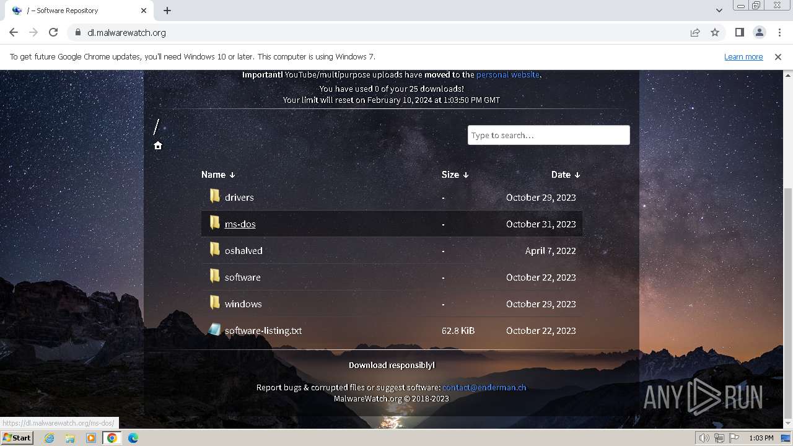
Task: Email contact@enderman.ch link
Action: [484, 387]
